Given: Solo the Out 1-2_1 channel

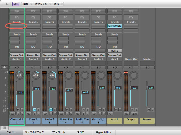Looking at the screenshot, I should [x=104, y=109].
